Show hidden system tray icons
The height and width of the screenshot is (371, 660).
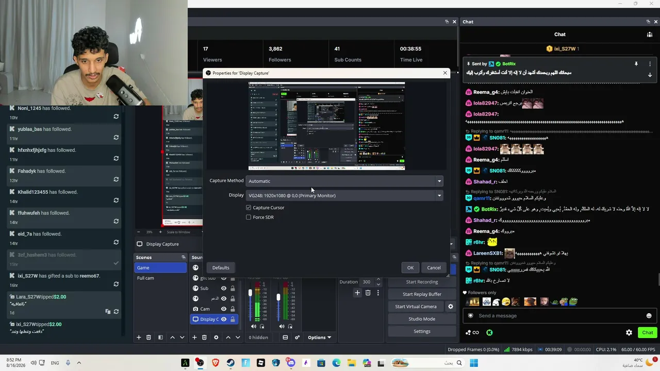coord(79,363)
